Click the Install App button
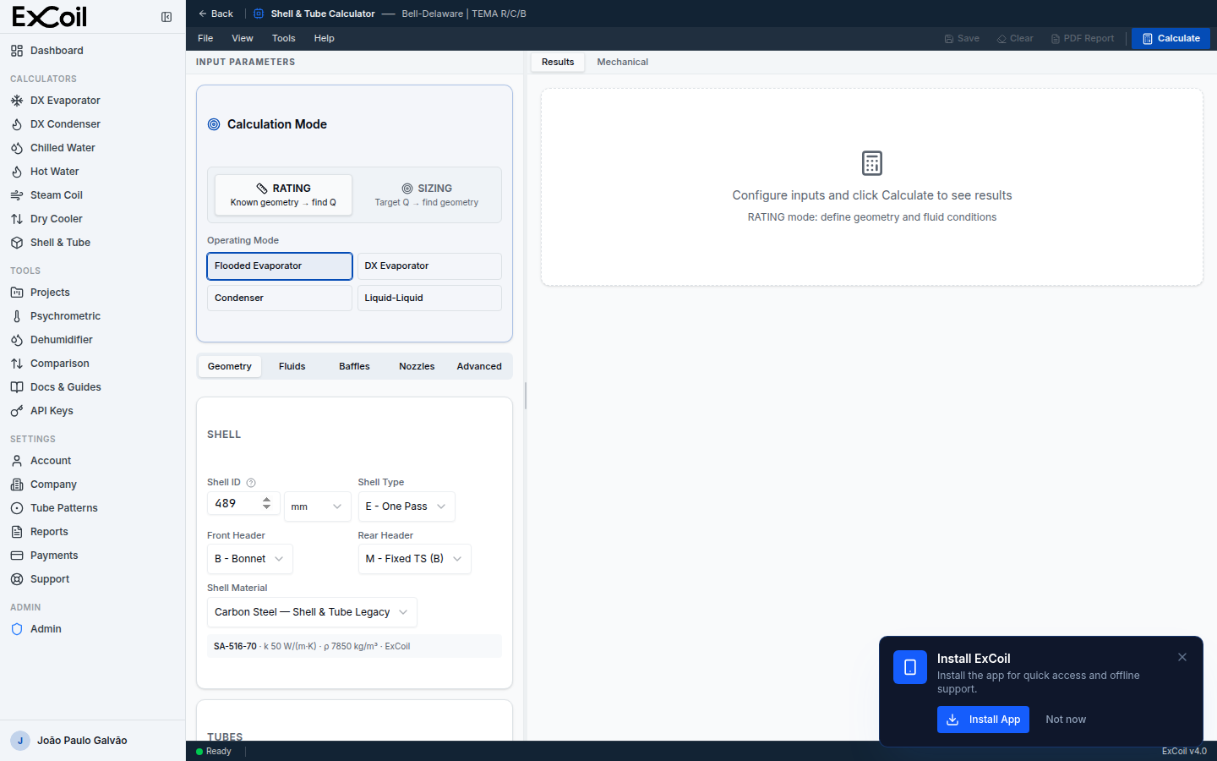This screenshot has width=1217, height=761. [983, 720]
